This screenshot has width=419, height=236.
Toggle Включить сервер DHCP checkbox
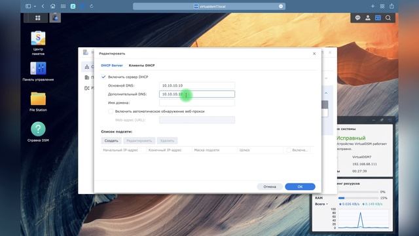tap(103, 77)
